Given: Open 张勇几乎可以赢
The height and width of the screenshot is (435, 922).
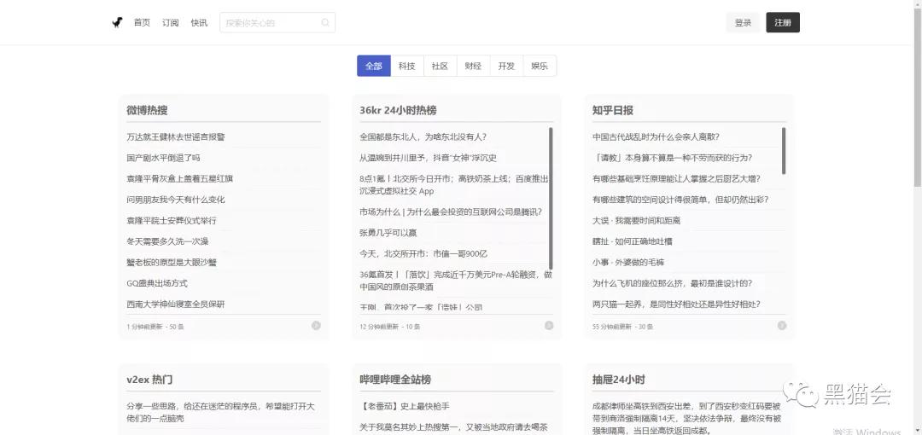Looking at the screenshot, I should [x=388, y=233].
